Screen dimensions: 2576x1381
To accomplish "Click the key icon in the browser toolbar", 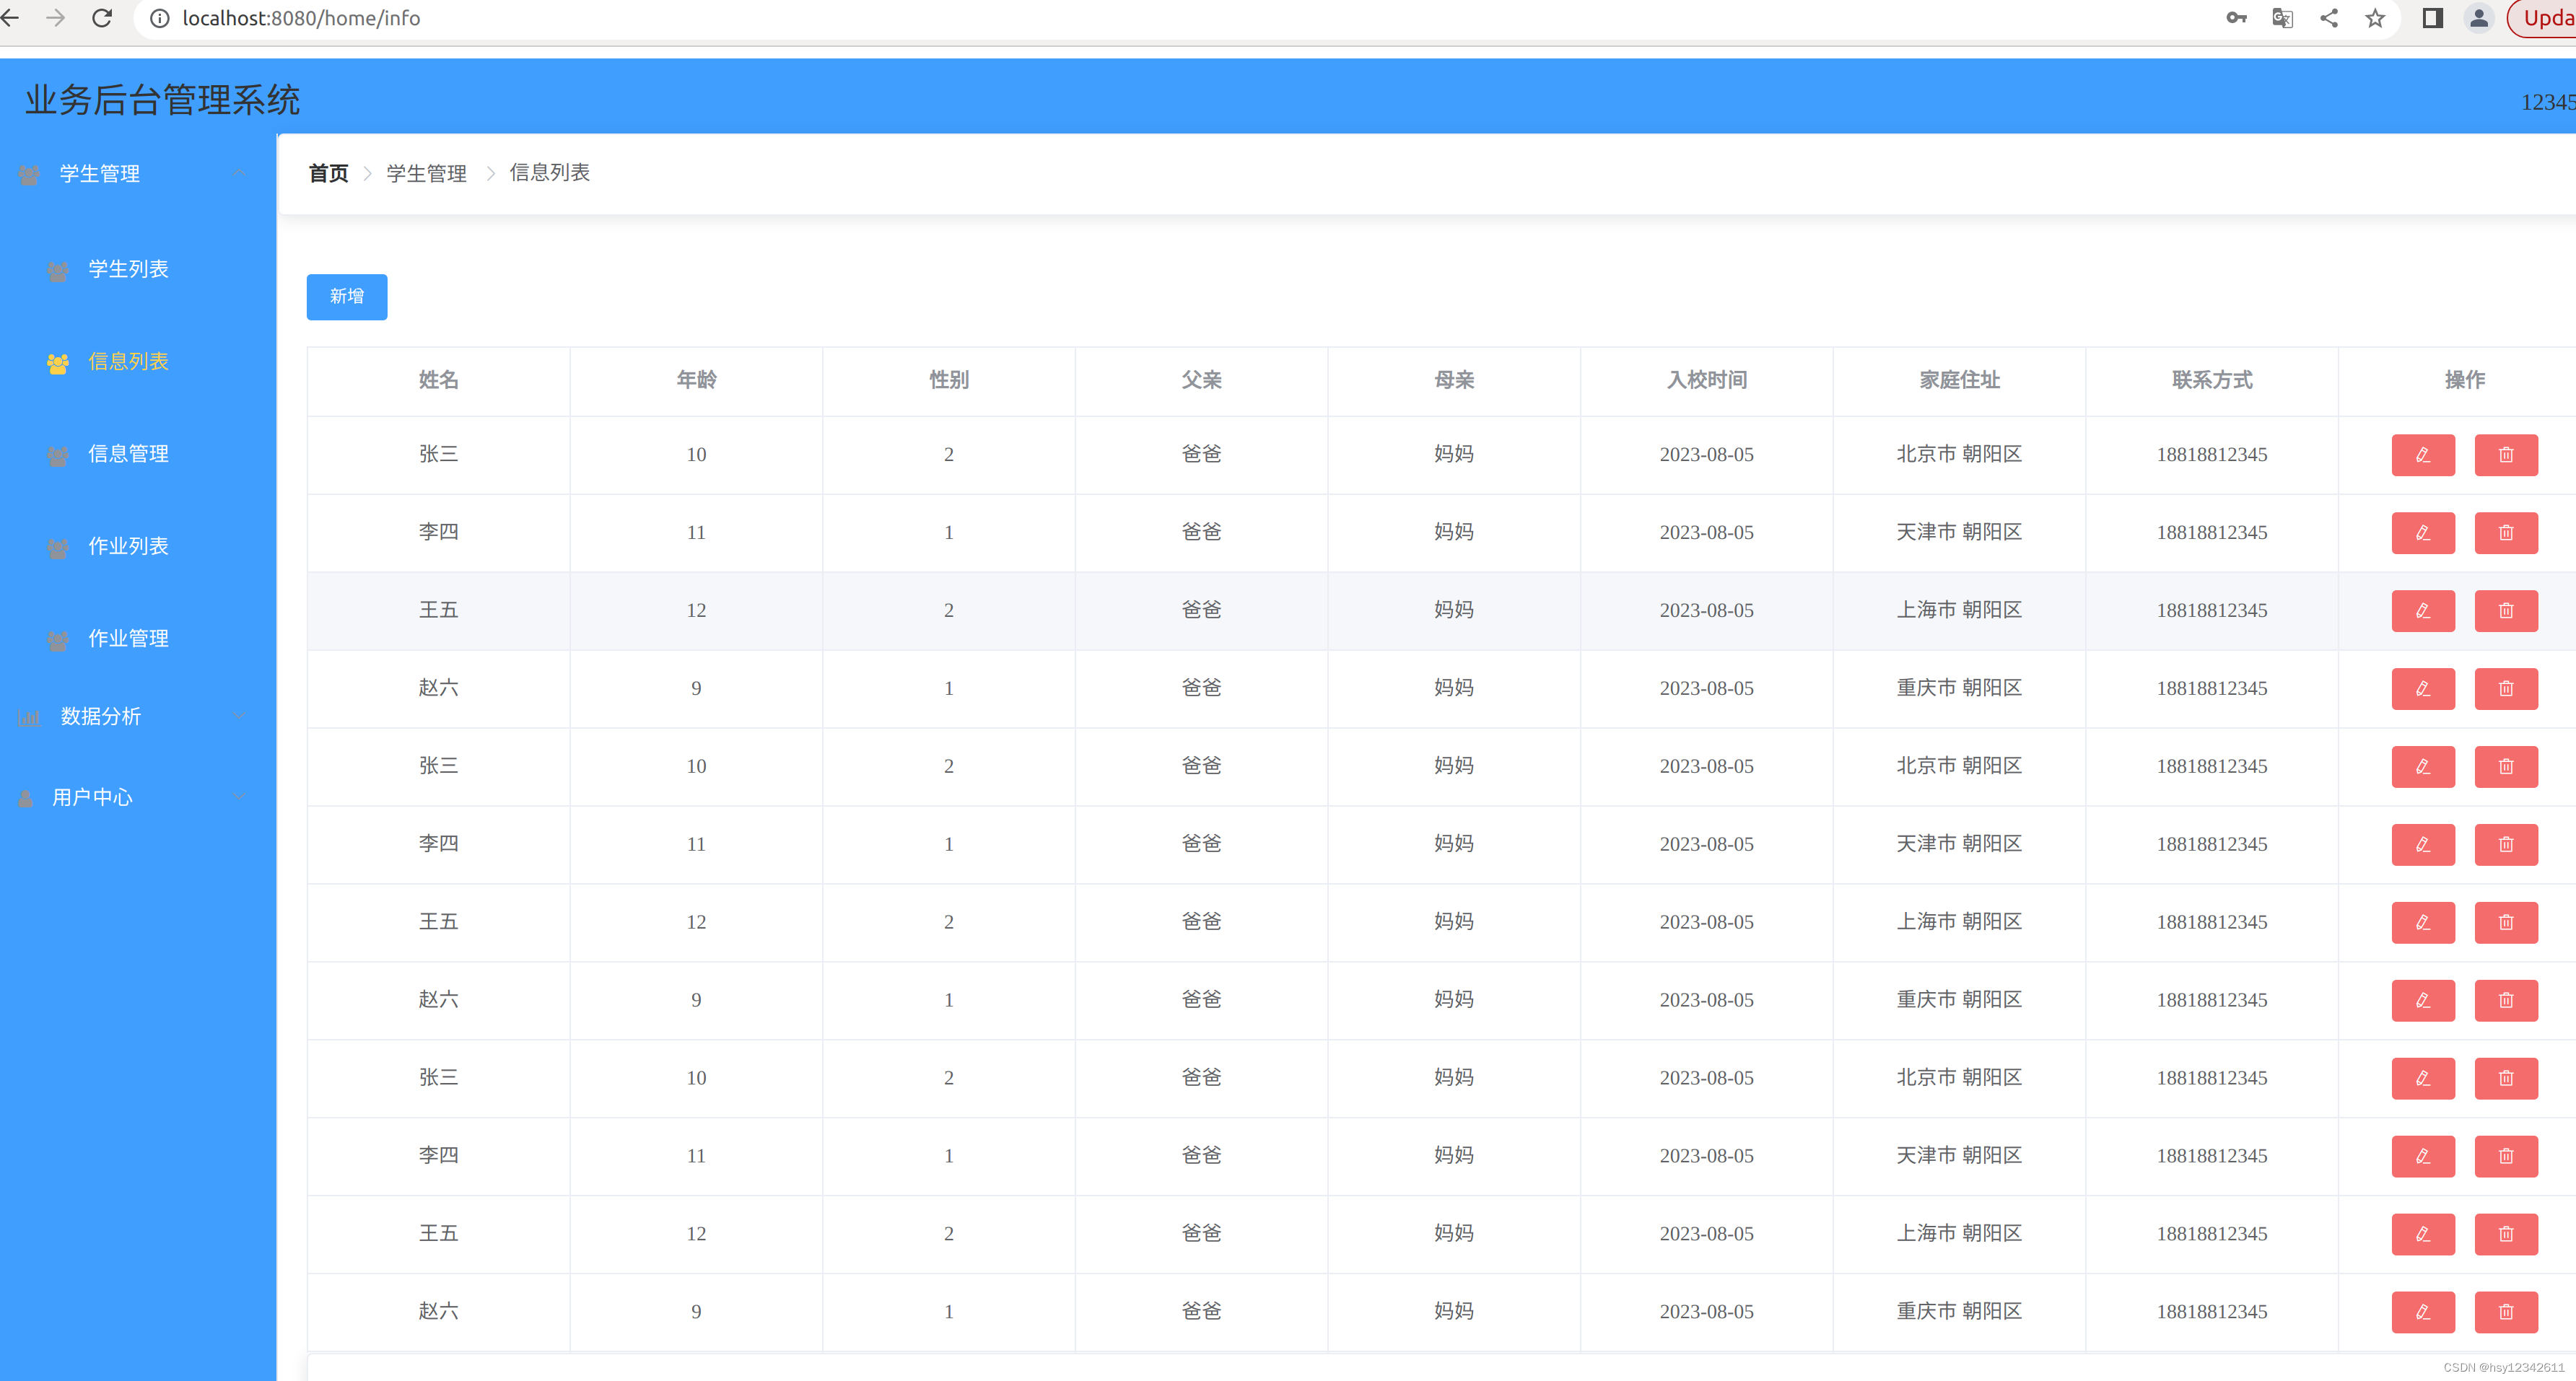I will click(2236, 17).
